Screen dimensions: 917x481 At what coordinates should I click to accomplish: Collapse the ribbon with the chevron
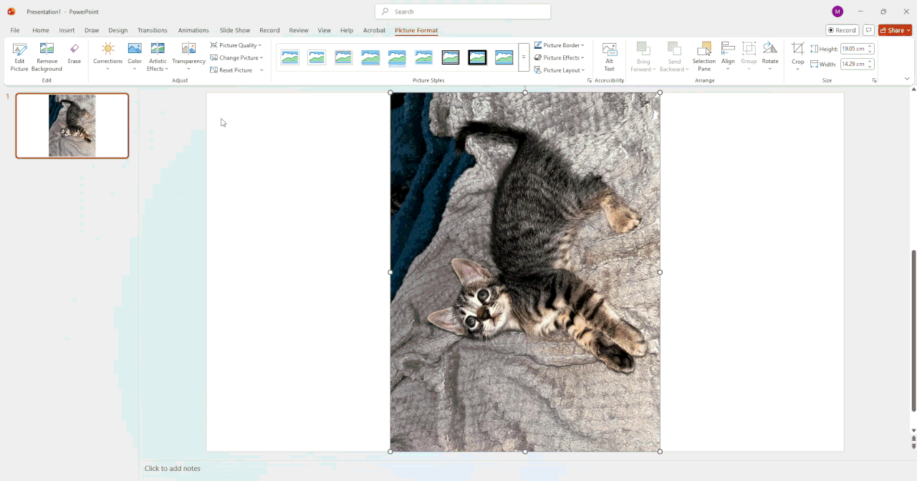pyautogui.click(x=907, y=79)
